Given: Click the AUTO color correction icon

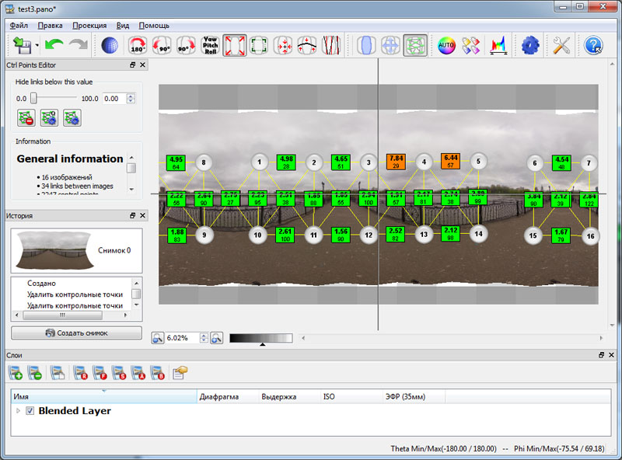Looking at the screenshot, I should (x=446, y=45).
